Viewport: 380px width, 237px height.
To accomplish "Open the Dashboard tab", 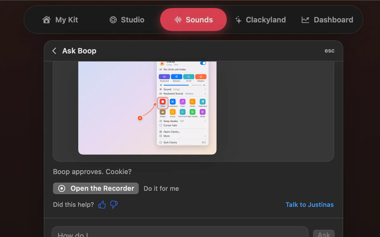I will click(327, 20).
